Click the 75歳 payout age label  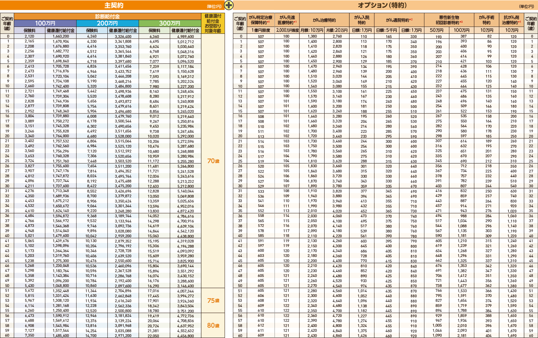tap(213, 301)
